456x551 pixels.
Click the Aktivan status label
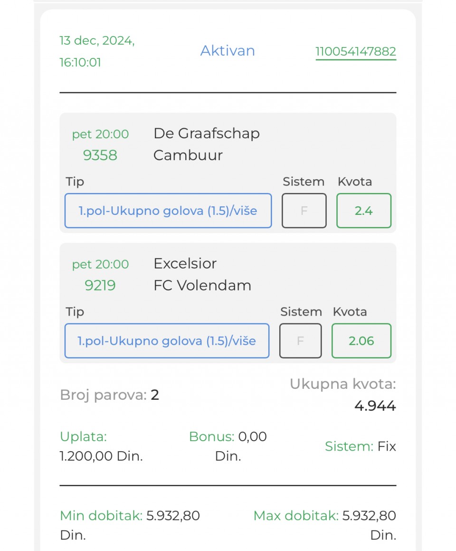[228, 50]
